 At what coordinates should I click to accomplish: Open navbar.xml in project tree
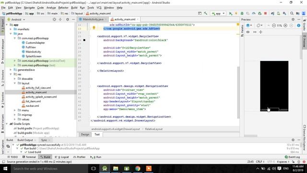[32, 106]
